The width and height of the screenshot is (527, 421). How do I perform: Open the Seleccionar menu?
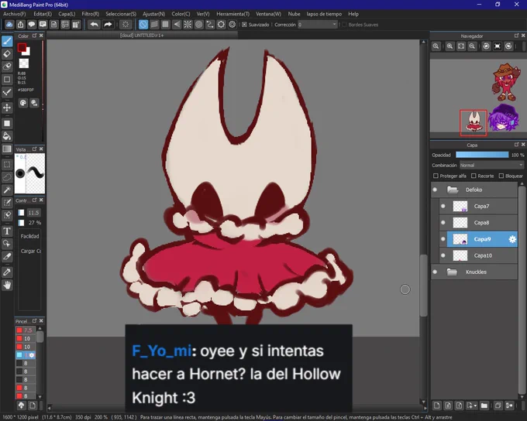pyautogui.click(x=121, y=14)
